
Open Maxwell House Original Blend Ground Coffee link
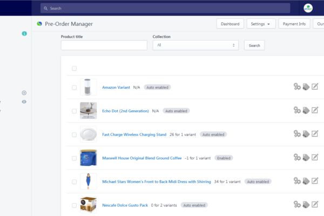pos(141,158)
